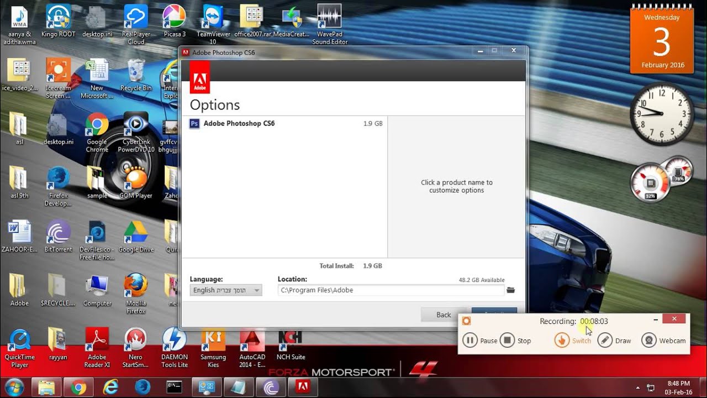This screenshot has width=707, height=398.
Task: Open DevFiles.co free file hosting shortcut
Action: (97, 240)
